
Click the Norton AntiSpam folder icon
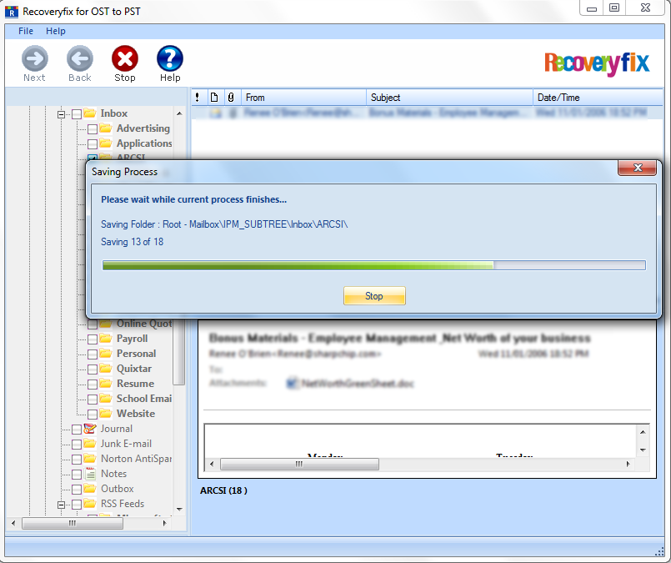point(90,459)
